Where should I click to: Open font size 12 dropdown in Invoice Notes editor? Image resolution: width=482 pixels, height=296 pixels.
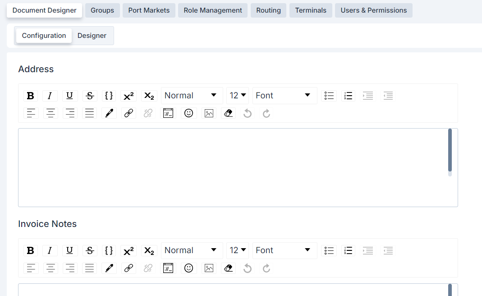pos(238,250)
